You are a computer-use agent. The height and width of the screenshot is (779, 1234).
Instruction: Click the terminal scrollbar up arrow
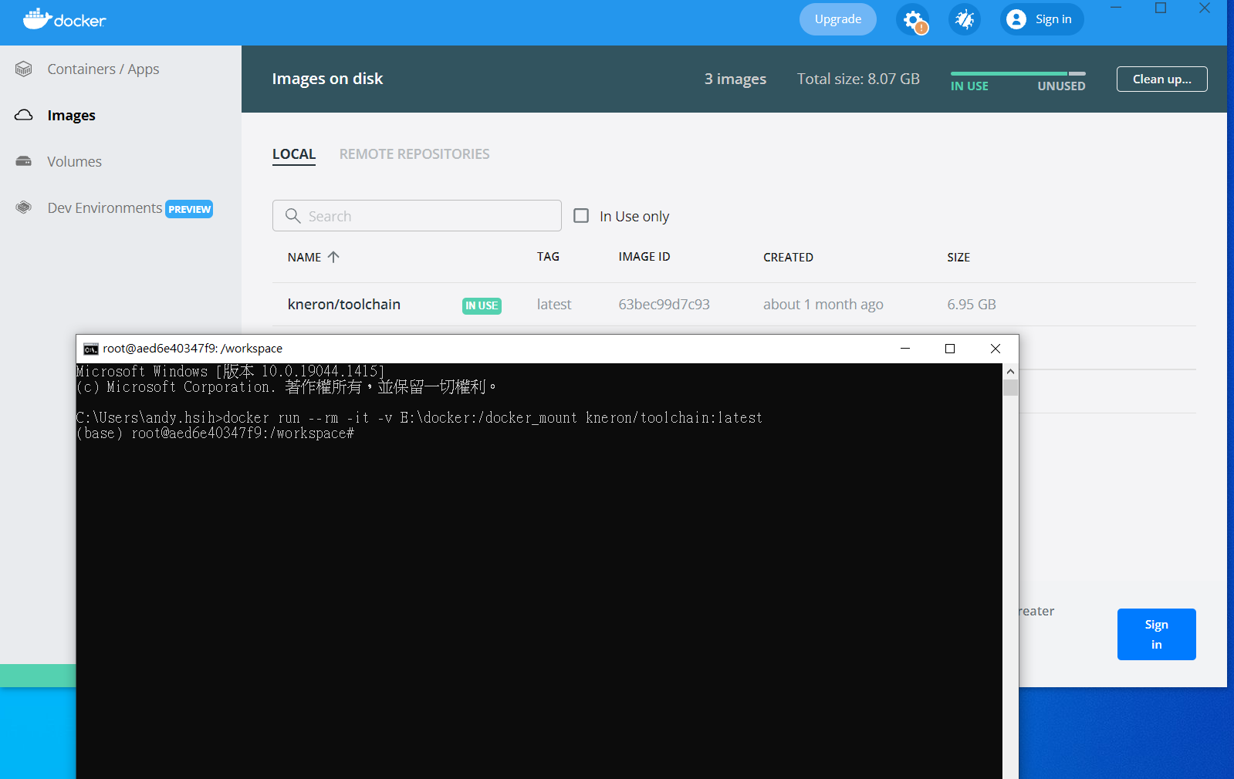pyautogui.click(x=1010, y=371)
